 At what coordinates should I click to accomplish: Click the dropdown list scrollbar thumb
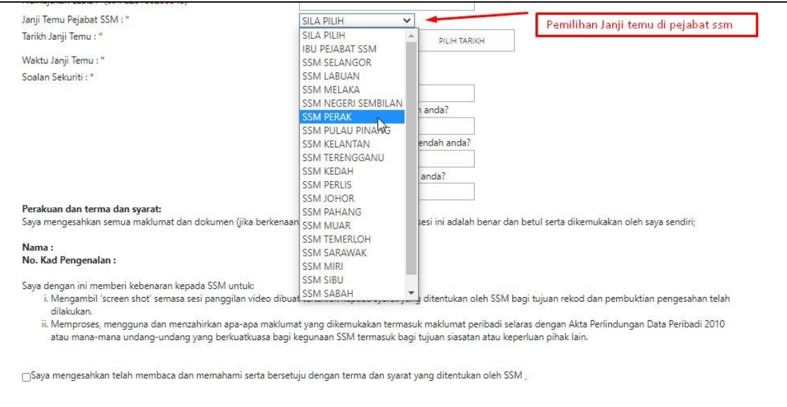[x=411, y=158]
